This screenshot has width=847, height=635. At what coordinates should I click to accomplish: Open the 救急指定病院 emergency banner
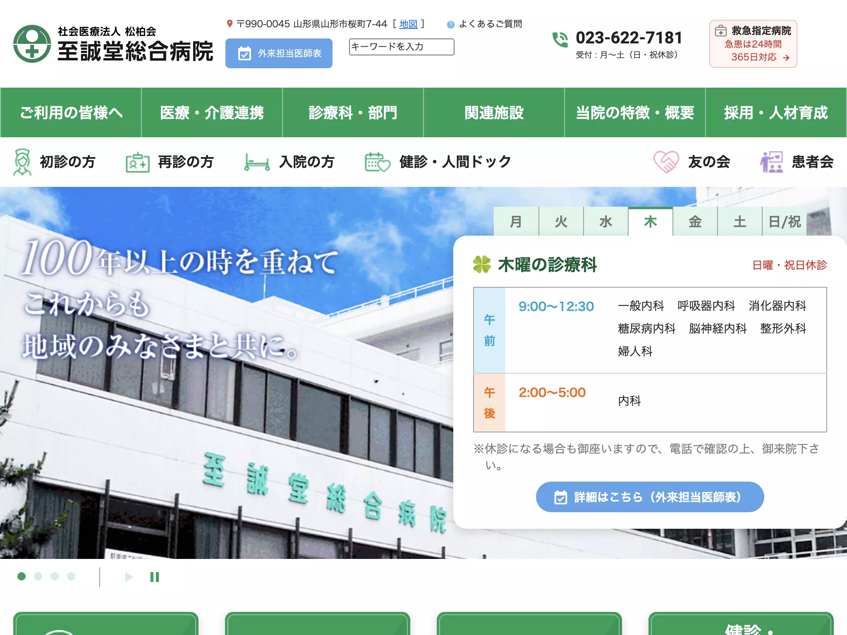(x=753, y=44)
